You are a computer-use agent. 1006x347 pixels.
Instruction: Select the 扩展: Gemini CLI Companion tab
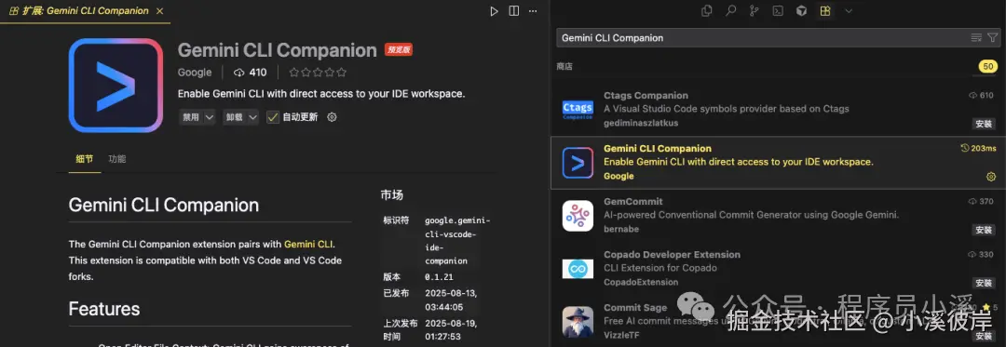(x=86, y=11)
